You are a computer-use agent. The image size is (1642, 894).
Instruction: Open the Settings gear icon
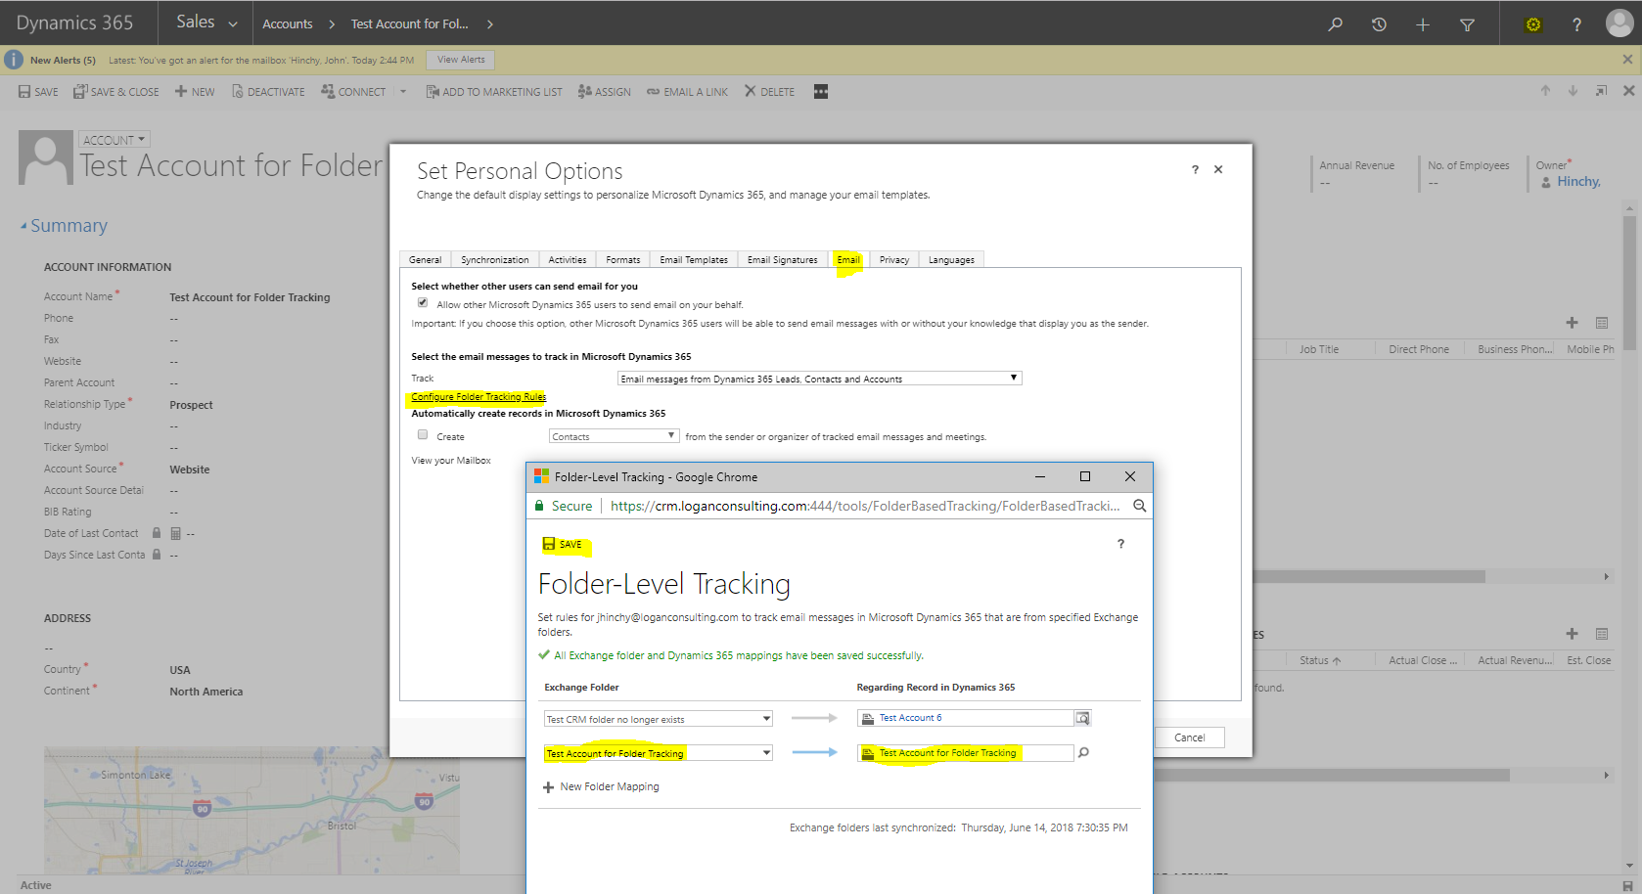(1532, 23)
